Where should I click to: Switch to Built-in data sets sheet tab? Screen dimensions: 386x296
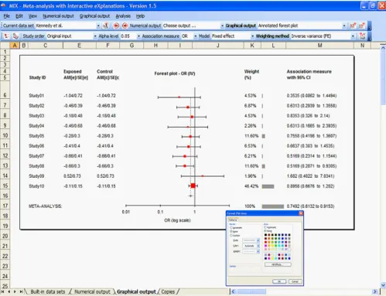pyautogui.click(x=48, y=291)
